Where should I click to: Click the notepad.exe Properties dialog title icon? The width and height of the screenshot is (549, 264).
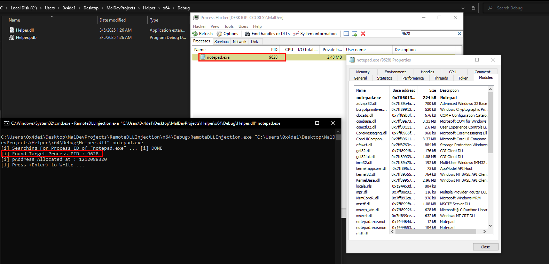[x=352, y=60]
